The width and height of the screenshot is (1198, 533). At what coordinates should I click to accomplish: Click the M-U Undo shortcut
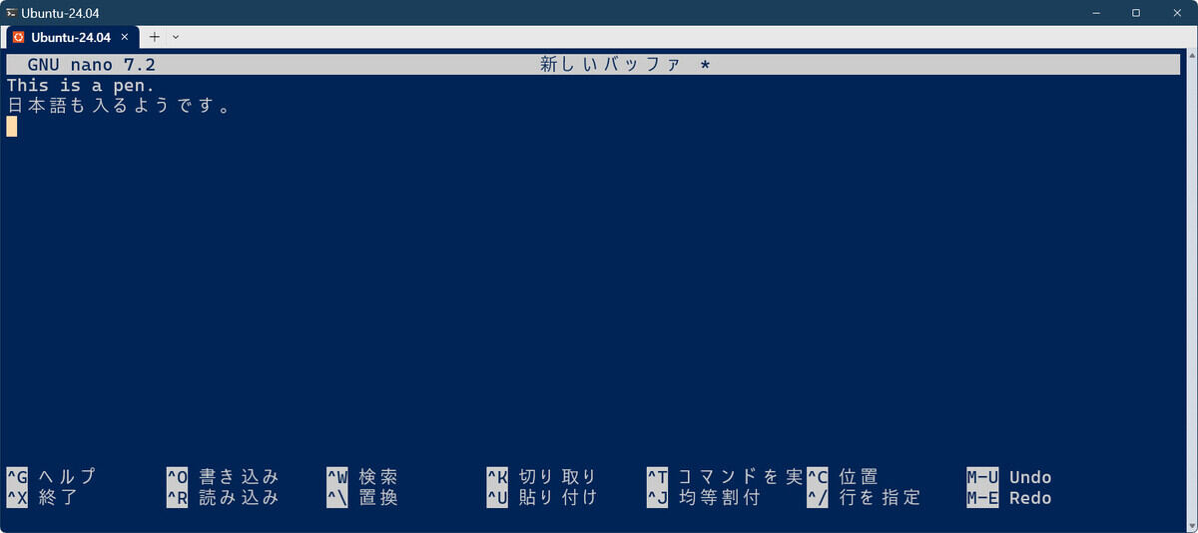1008,477
